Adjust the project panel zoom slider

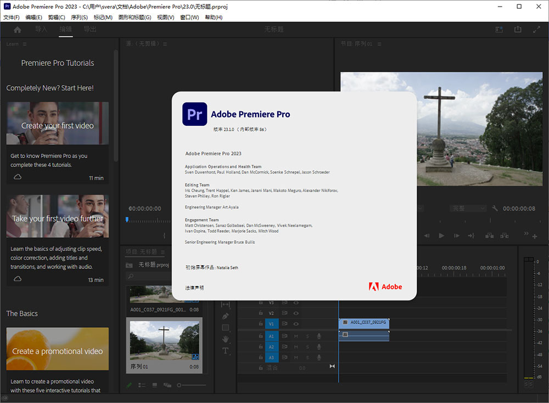[x=179, y=385]
